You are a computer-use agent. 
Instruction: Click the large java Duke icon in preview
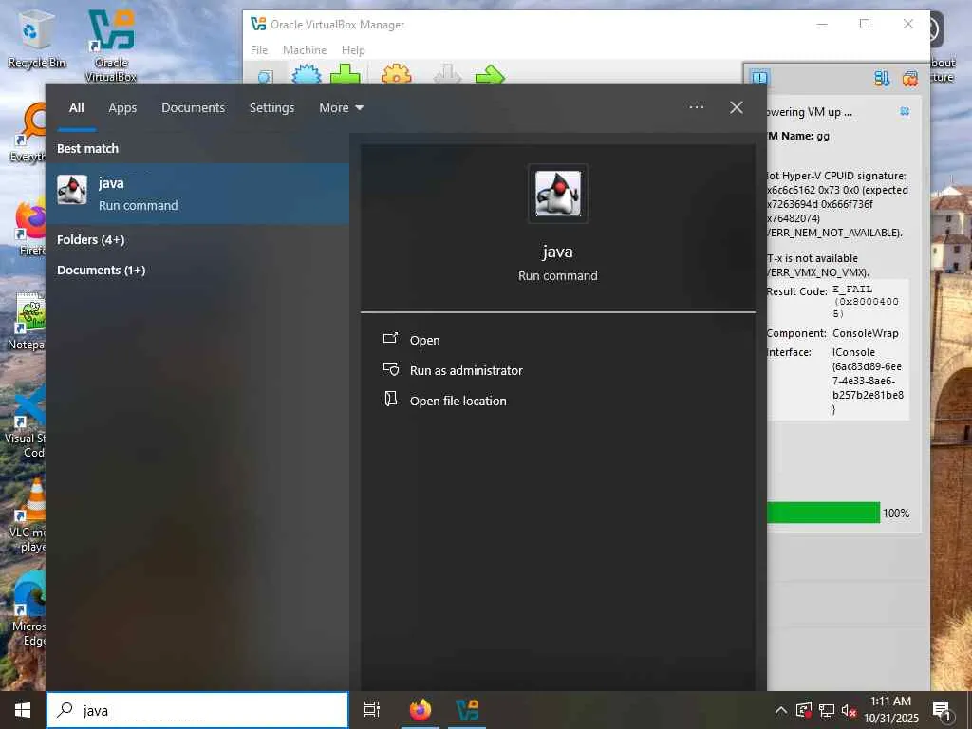tap(558, 194)
